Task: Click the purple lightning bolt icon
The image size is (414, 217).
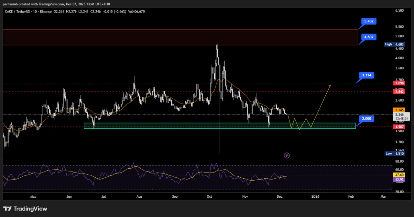Action: click(x=287, y=155)
